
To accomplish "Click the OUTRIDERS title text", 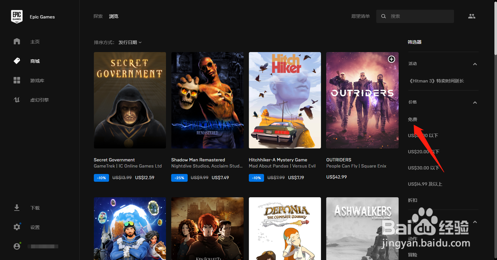I will pos(339,160).
